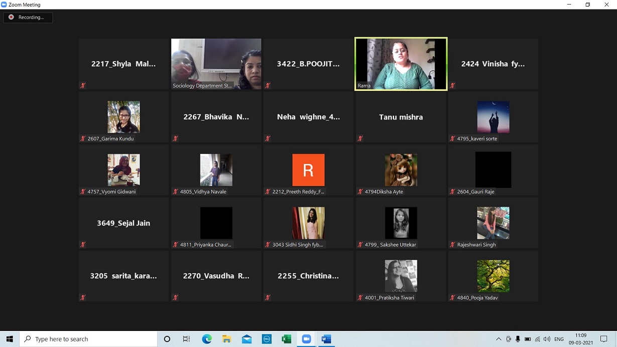Click the muted mic icon on 2217_Shyla tile

tap(83, 86)
